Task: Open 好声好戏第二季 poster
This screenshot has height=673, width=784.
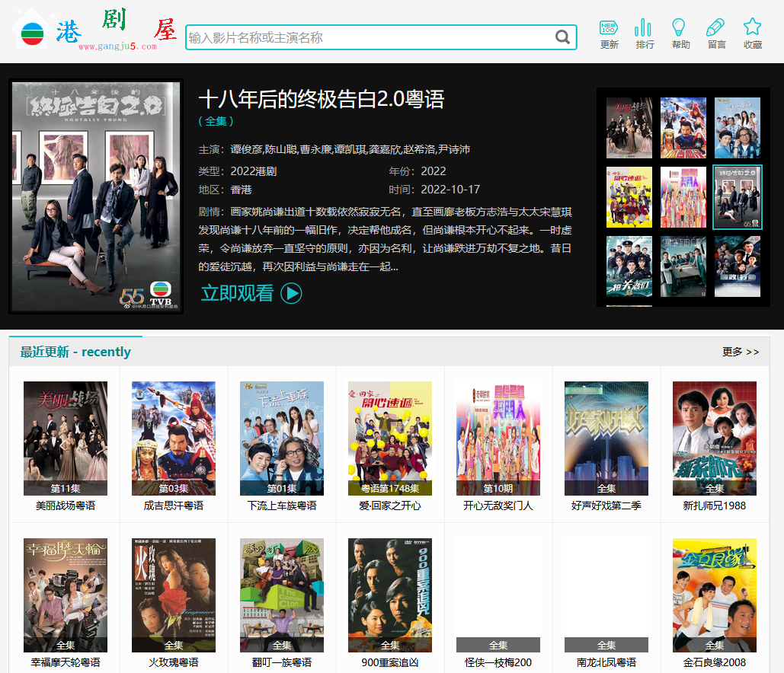Action: pos(606,439)
